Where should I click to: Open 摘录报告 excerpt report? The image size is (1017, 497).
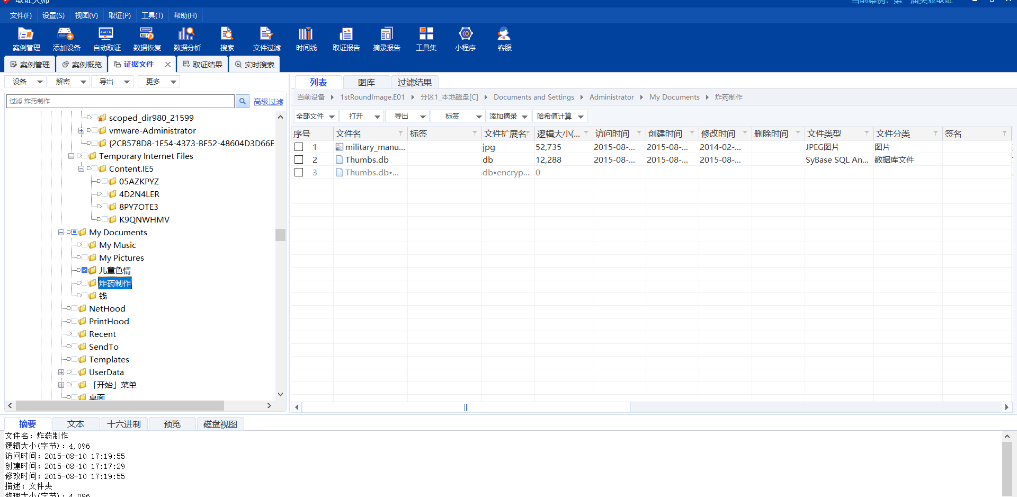coord(386,39)
